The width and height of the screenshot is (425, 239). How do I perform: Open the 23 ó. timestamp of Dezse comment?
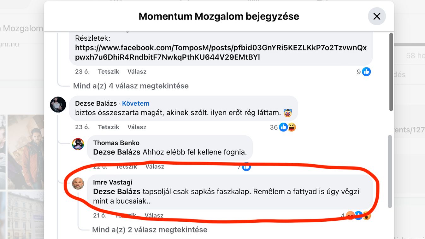click(x=82, y=127)
